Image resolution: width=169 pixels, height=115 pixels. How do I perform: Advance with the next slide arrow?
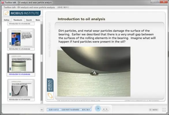(x=107, y=109)
